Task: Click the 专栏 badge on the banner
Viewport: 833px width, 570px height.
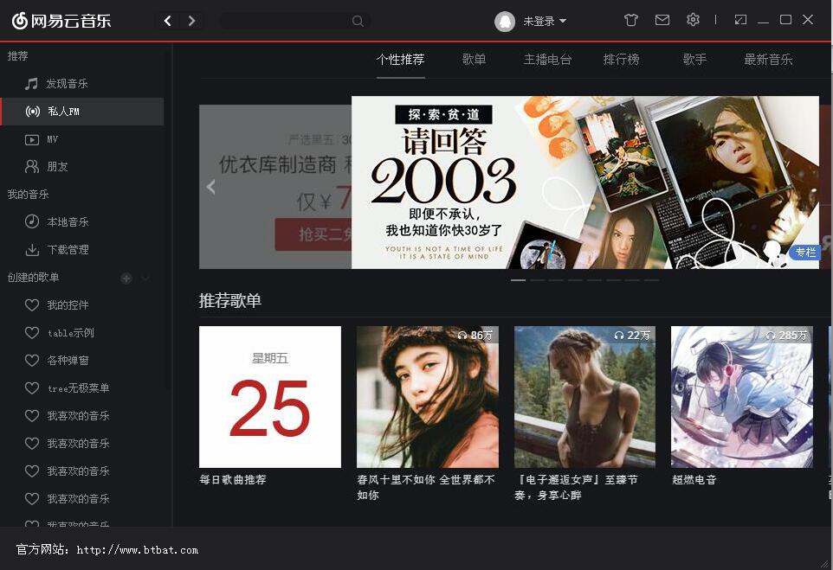Action: pyautogui.click(x=804, y=252)
